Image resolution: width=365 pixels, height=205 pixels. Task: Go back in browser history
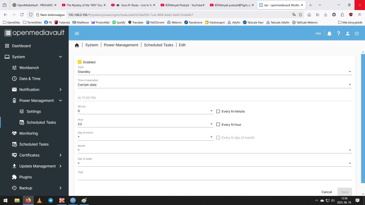[x=5, y=15]
